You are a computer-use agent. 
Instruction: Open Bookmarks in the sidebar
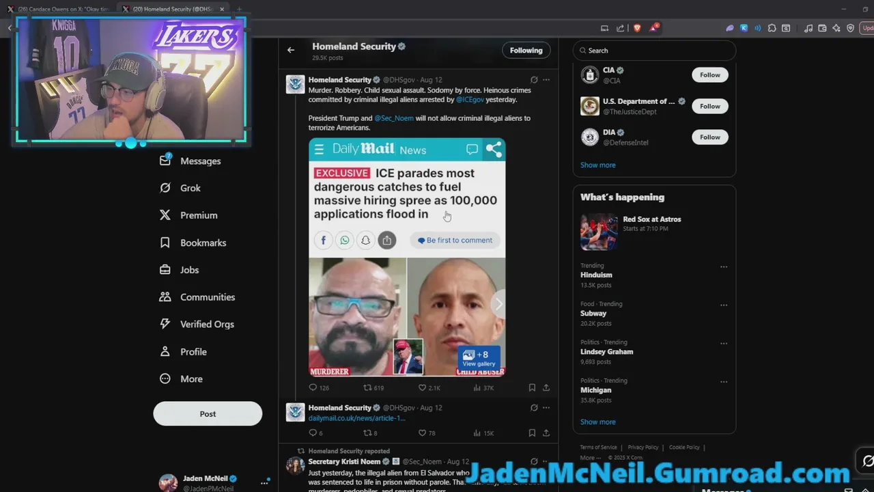click(193, 243)
